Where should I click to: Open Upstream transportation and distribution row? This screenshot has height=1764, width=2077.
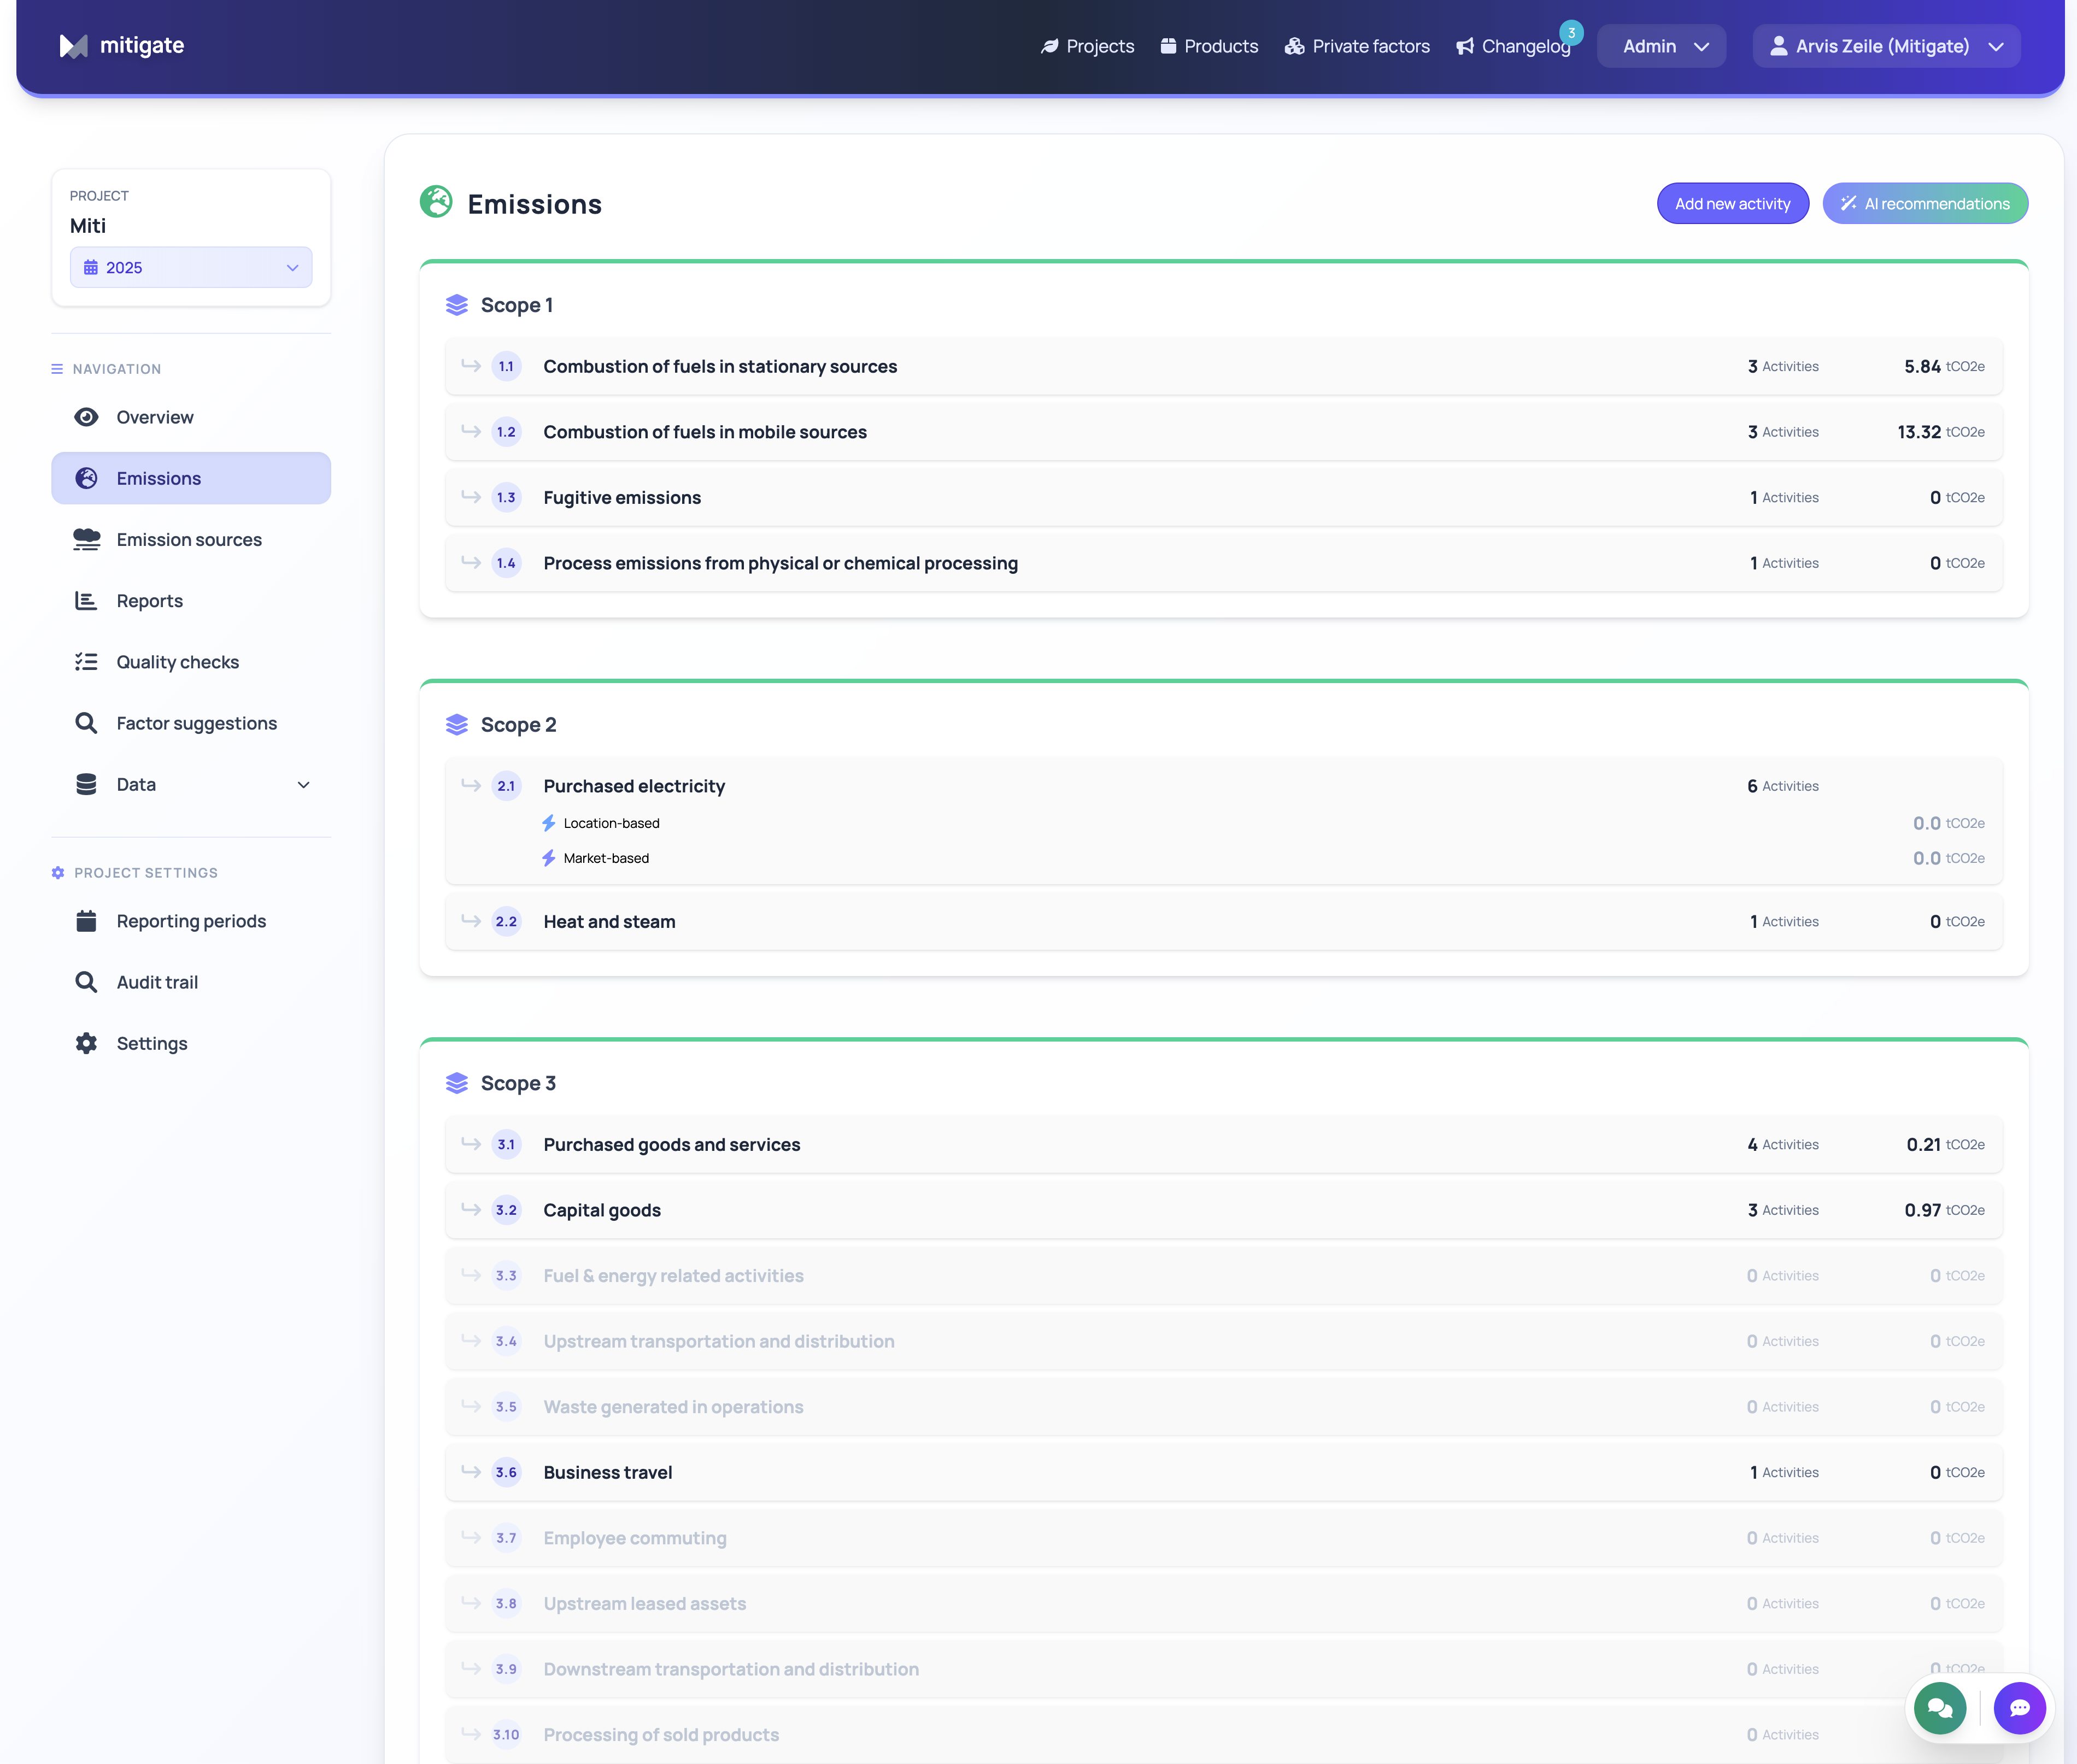click(1224, 1341)
